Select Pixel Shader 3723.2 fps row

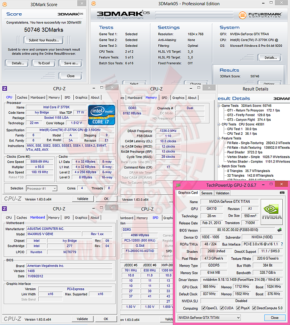(244, 152)
